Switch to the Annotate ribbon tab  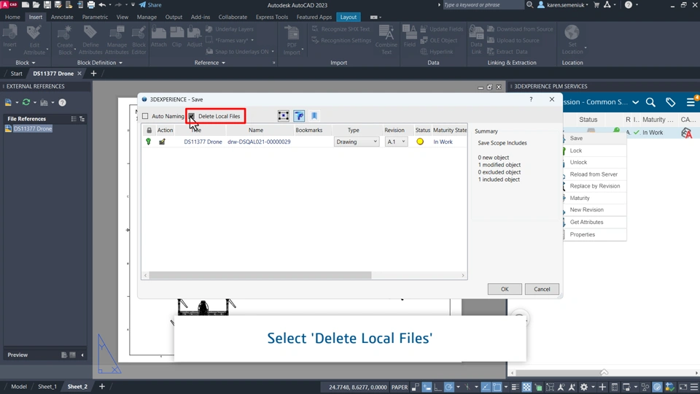tap(62, 17)
